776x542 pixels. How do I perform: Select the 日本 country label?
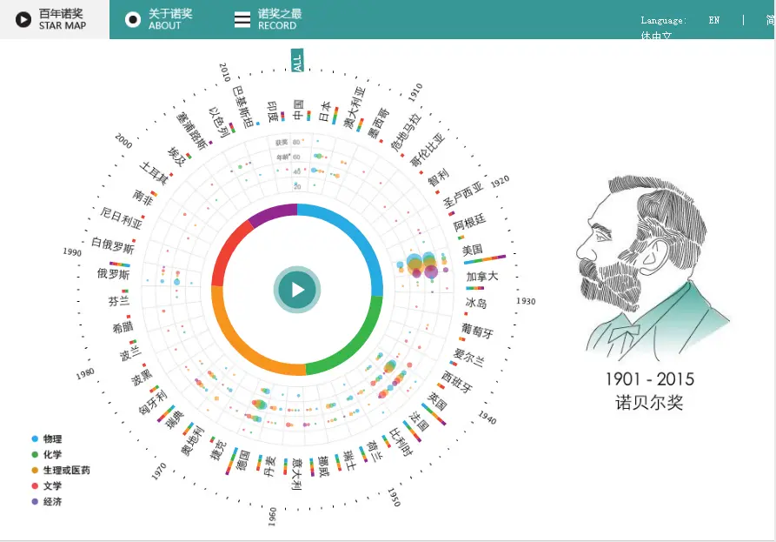(324, 112)
